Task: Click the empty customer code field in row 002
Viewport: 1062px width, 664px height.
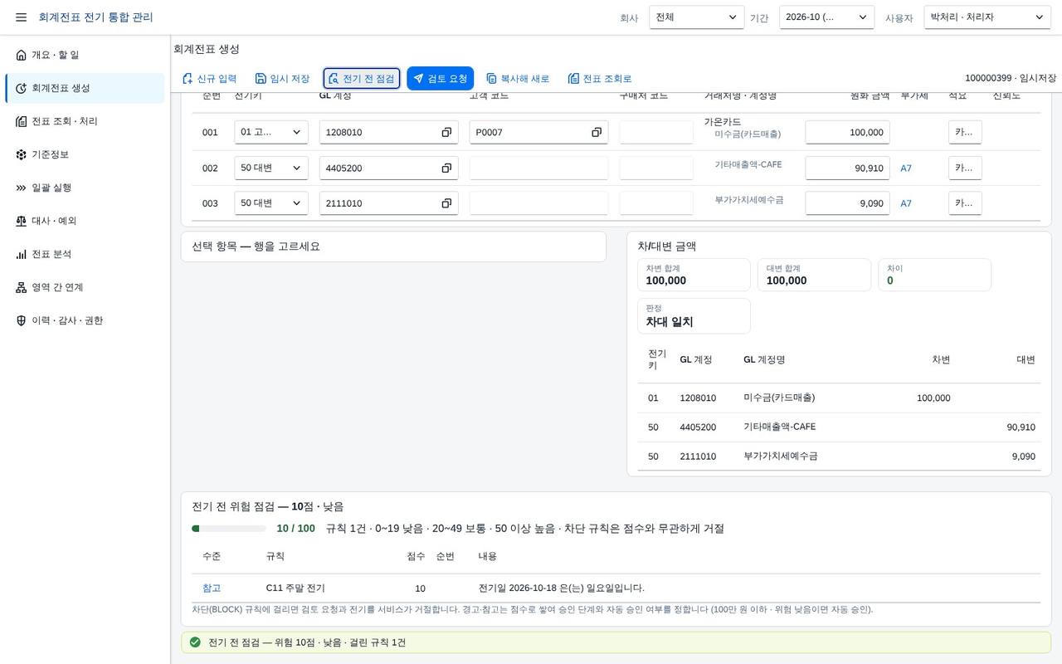Action: [x=538, y=168]
